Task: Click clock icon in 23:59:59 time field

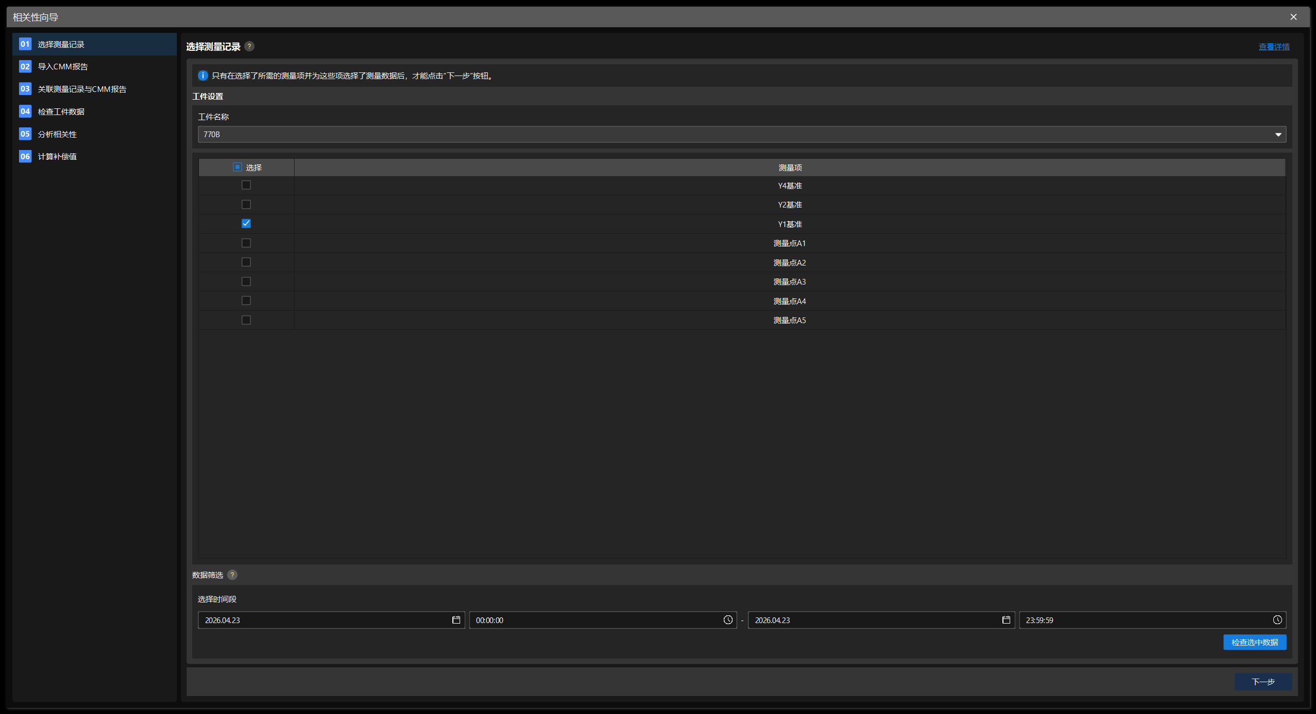Action: point(1277,620)
